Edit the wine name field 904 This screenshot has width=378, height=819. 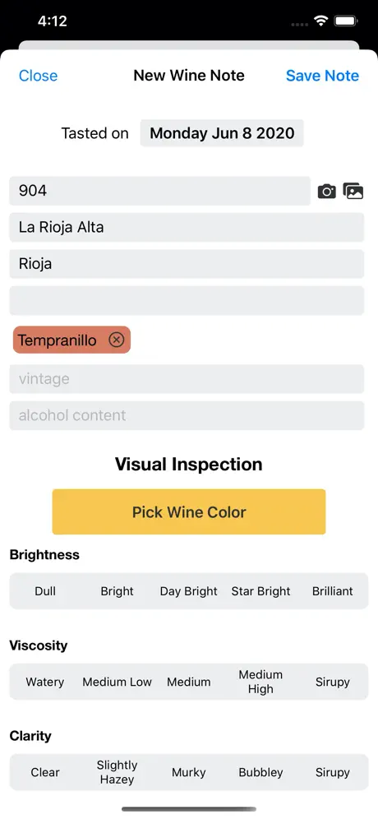coord(159,191)
